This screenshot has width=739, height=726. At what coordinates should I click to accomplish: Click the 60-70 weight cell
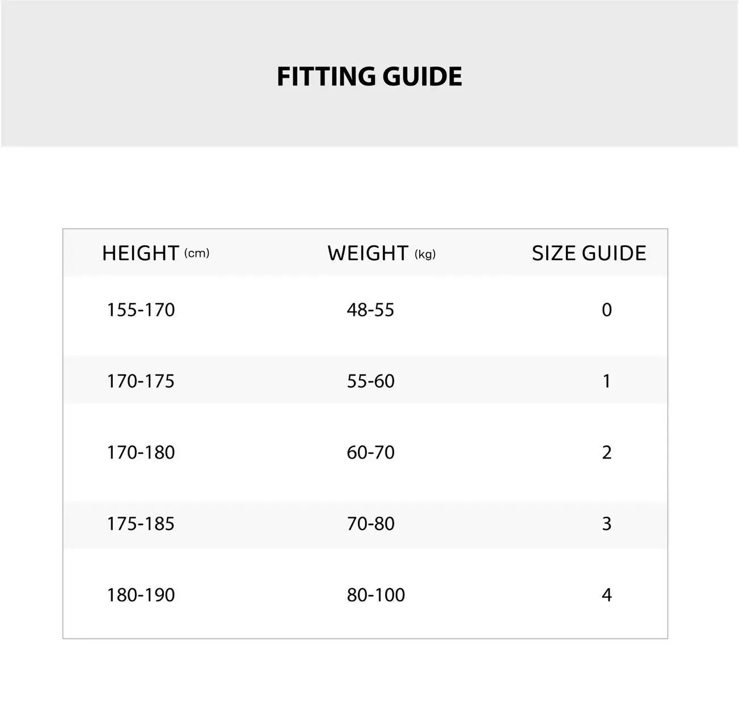click(x=370, y=453)
